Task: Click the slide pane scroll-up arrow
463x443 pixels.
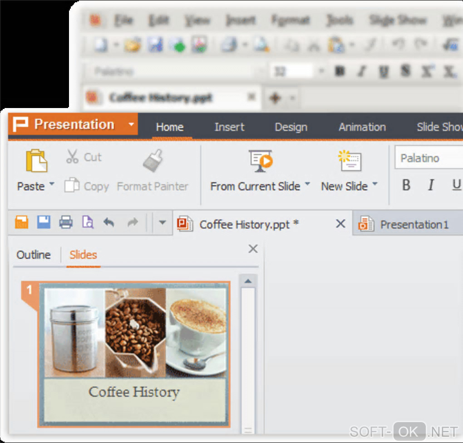Action: [x=248, y=281]
